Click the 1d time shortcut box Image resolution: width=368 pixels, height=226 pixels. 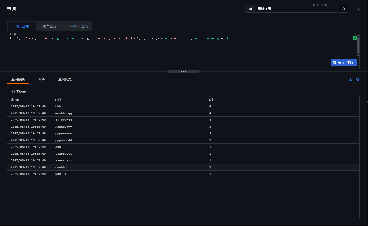click(250, 9)
